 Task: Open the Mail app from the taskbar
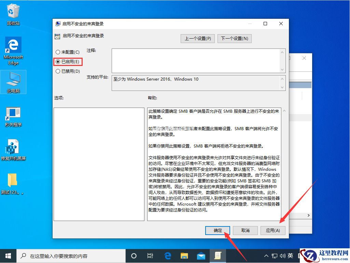click(201, 255)
